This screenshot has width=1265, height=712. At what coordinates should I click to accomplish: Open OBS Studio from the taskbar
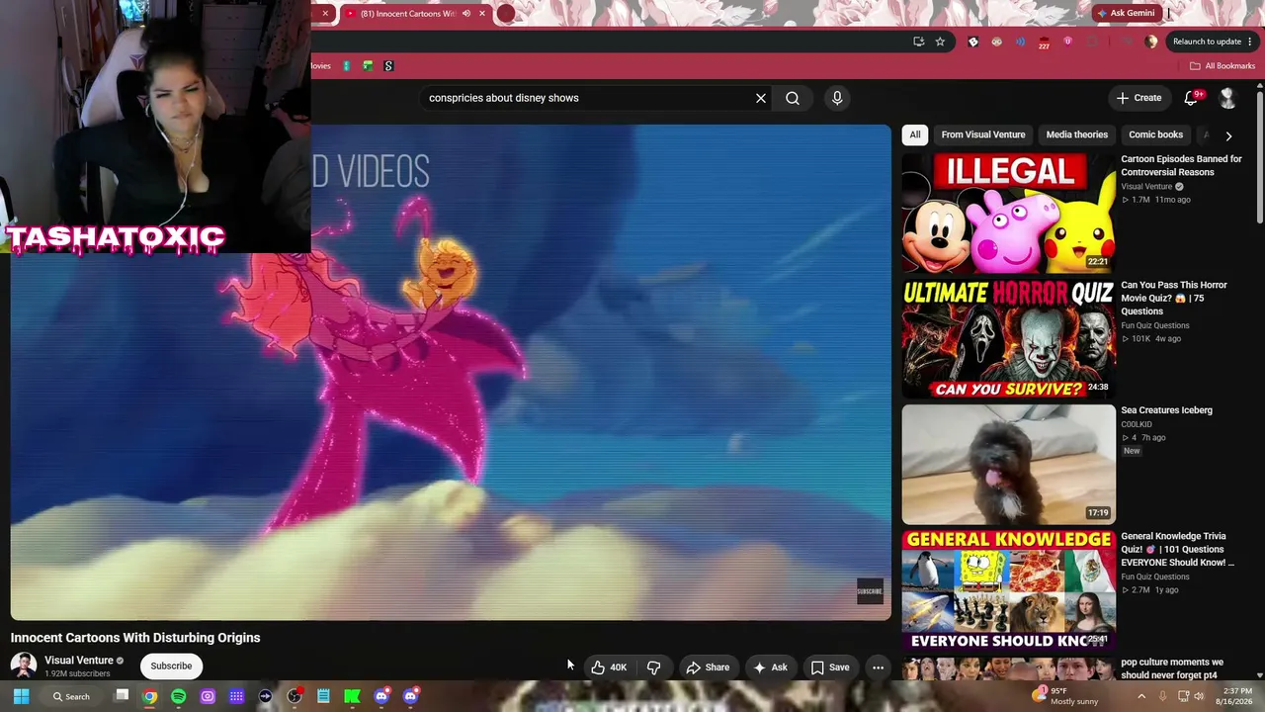point(294,696)
